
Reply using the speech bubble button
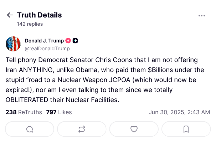pos(30,129)
